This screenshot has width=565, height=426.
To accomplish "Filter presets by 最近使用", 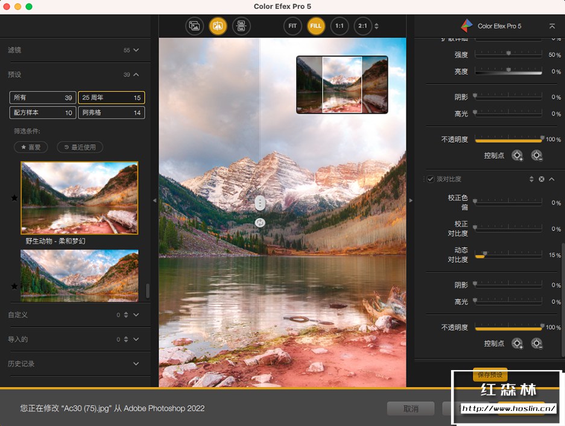I will (x=80, y=147).
